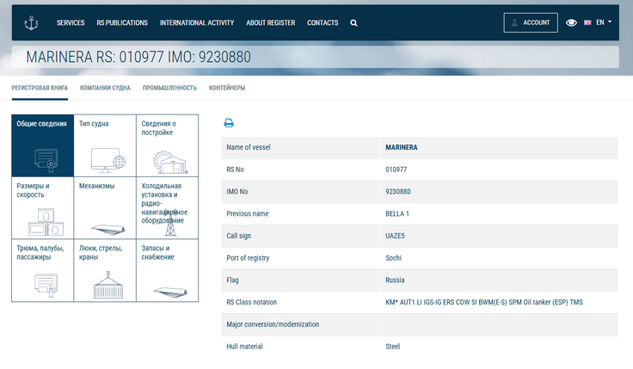The width and height of the screenshot is (633, 369).
Task: Switch to Контейнеры tab
Action: tap(227, 88)
